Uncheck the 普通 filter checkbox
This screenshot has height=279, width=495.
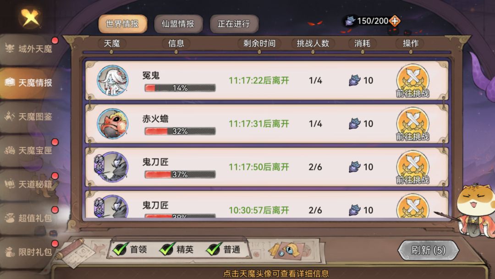point(214,249)
